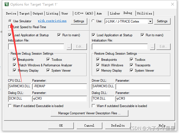Toggle hardware System Viewer checkbox
The image size is (179, 133).
(x=131, y=70)
